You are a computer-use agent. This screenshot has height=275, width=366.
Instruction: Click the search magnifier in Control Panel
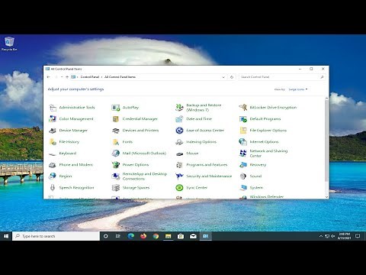coord(322,77)
